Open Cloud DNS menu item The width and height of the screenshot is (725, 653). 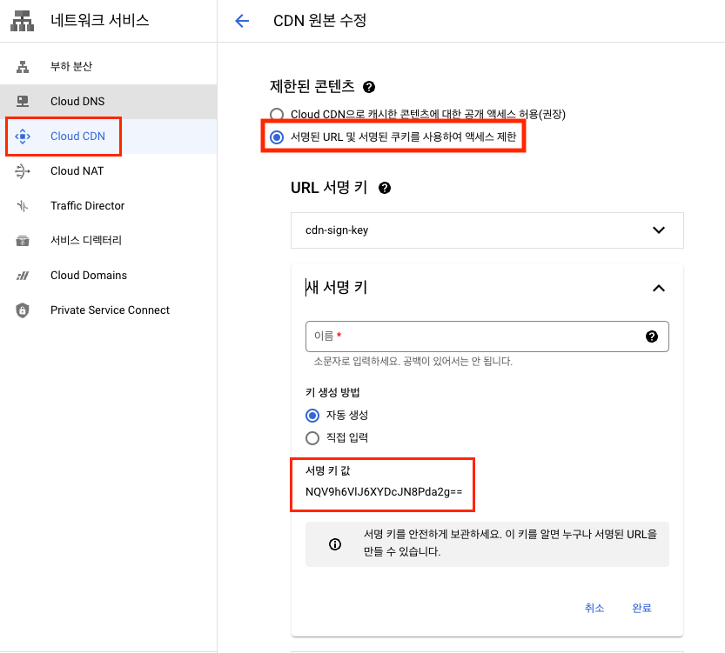[108, 101]
